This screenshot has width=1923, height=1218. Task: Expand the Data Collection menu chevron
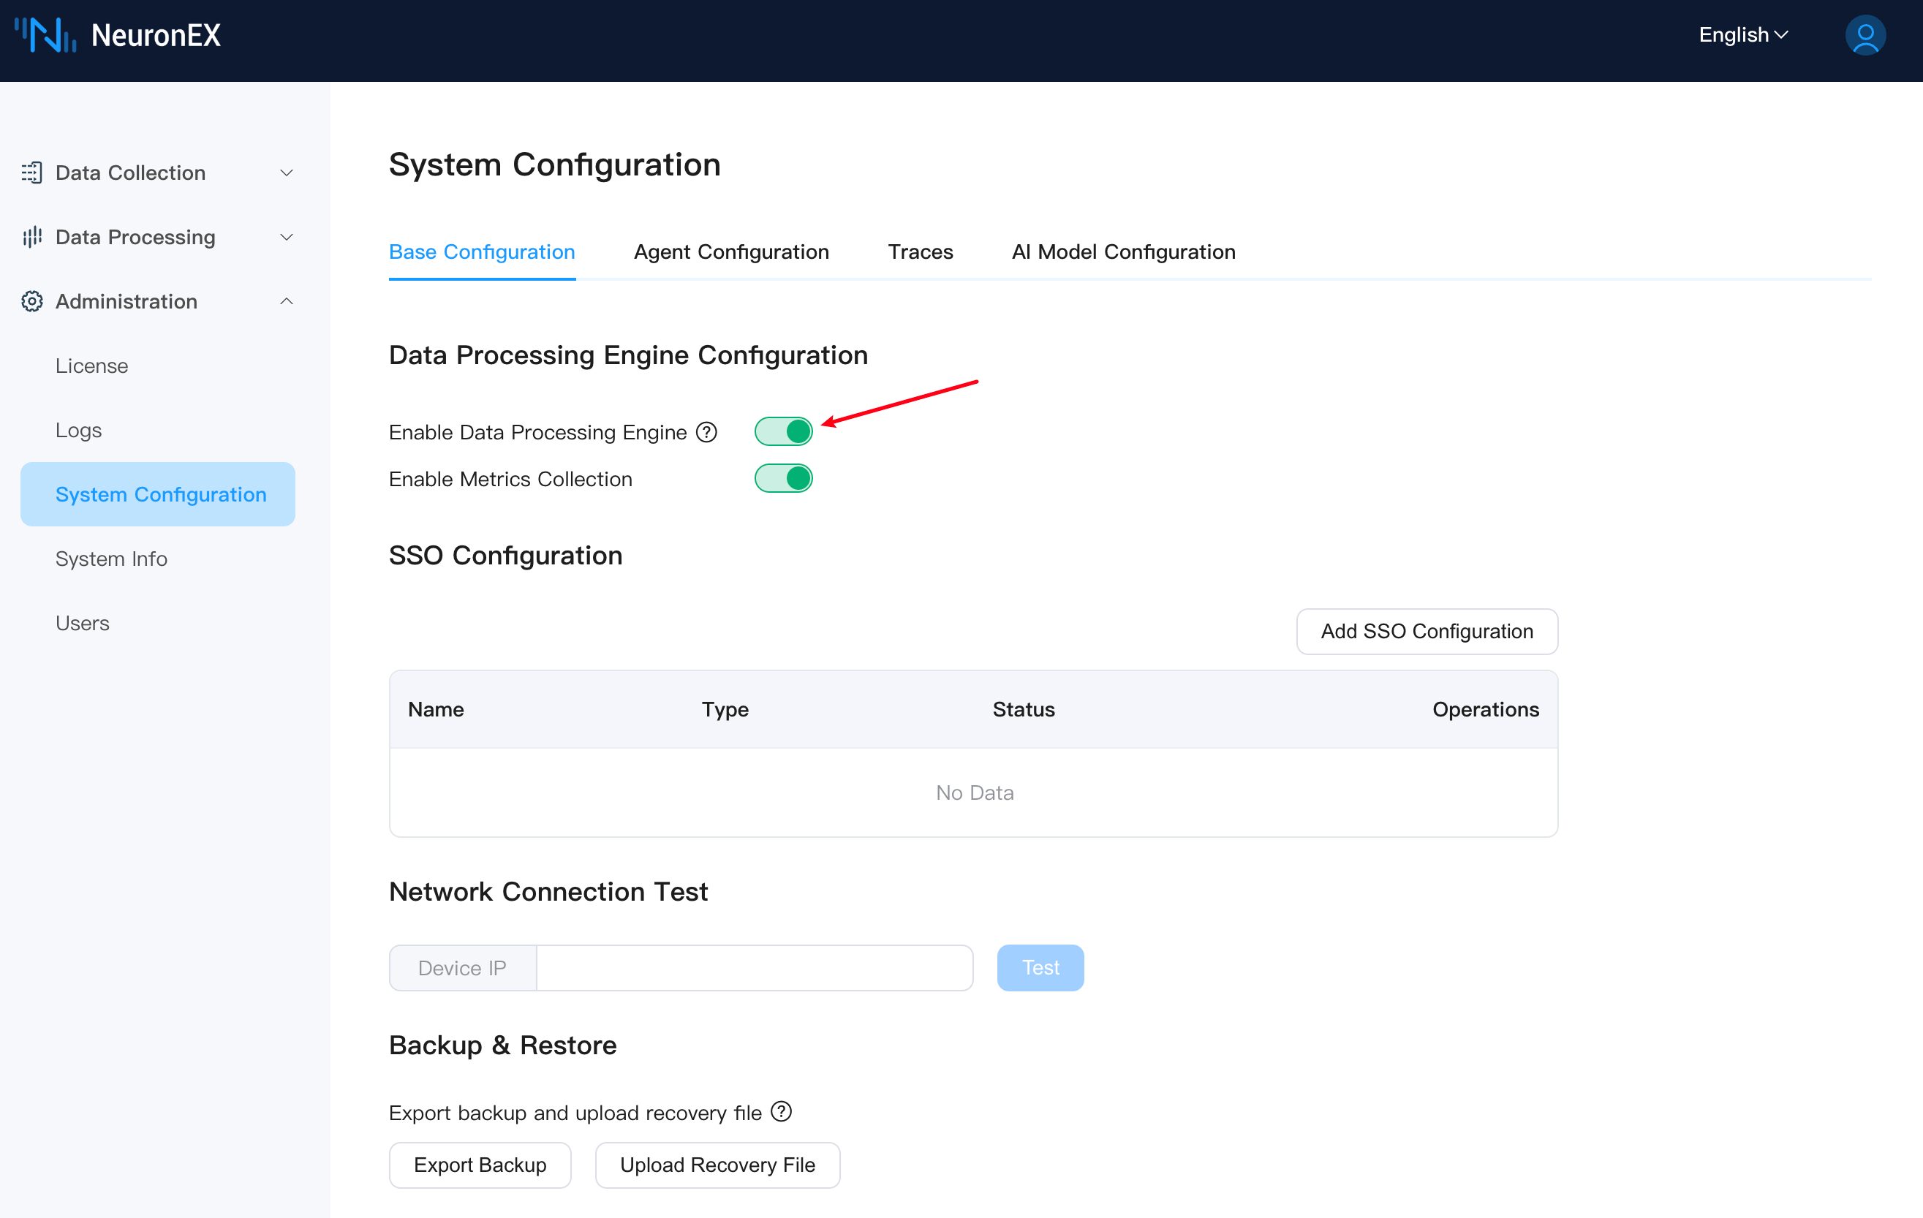click(x=287, y=173)
